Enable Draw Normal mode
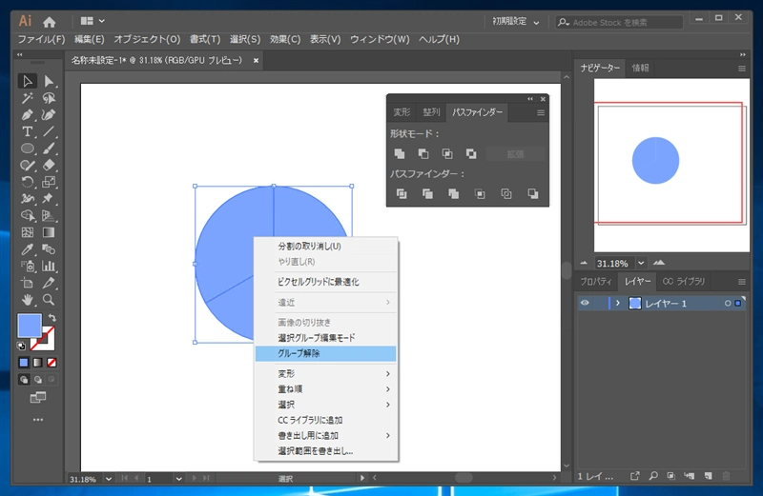Image resolution: width=763 pixels, height=496 pixels. click(24, 380)
